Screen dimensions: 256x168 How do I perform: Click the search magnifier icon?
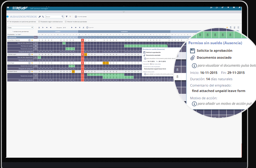tap(63, 17)
